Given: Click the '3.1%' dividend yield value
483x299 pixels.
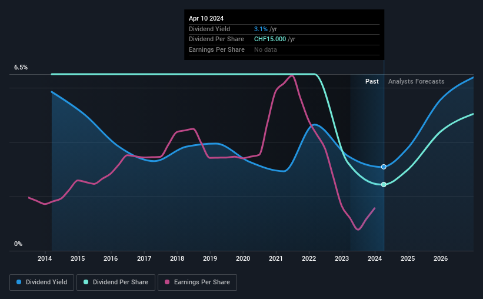Looking at the screenshot, I should [261, 29].
